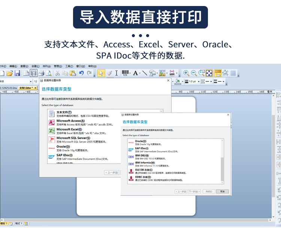Click 取消 in the front wizard dialog
The width and height of the screenshot is (281, 231).
(x=223, y=191)
